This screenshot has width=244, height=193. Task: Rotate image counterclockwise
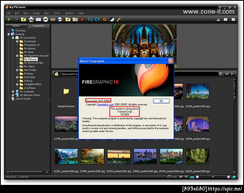click(x=90, y=19)
